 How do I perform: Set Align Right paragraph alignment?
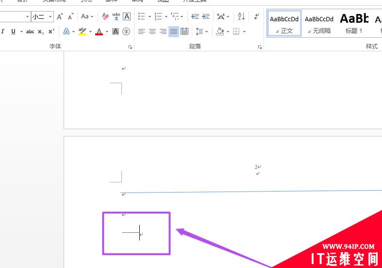[163, 31]
